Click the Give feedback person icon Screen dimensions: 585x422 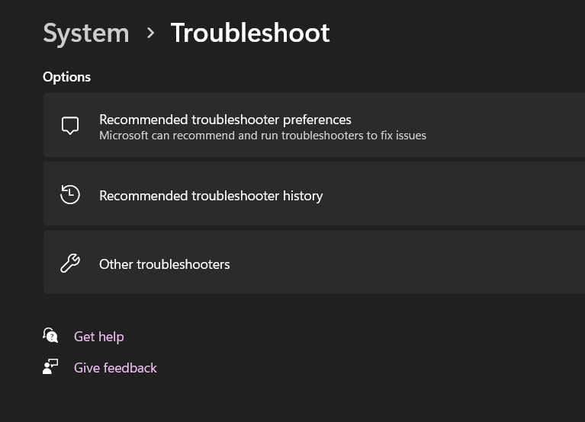[50, 366]
